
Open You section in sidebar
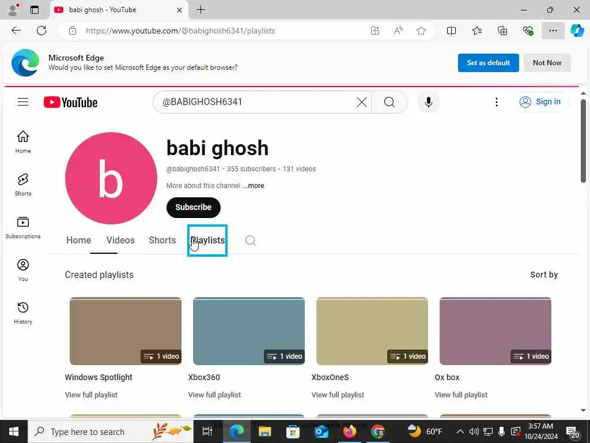23,270
